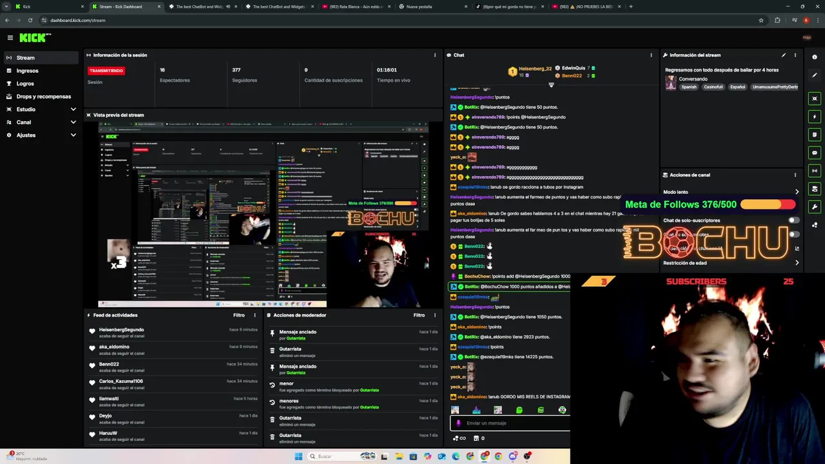Click the info icon in right sidebar
The width and height of the screenshot is (825, 464).
(815, 57)
